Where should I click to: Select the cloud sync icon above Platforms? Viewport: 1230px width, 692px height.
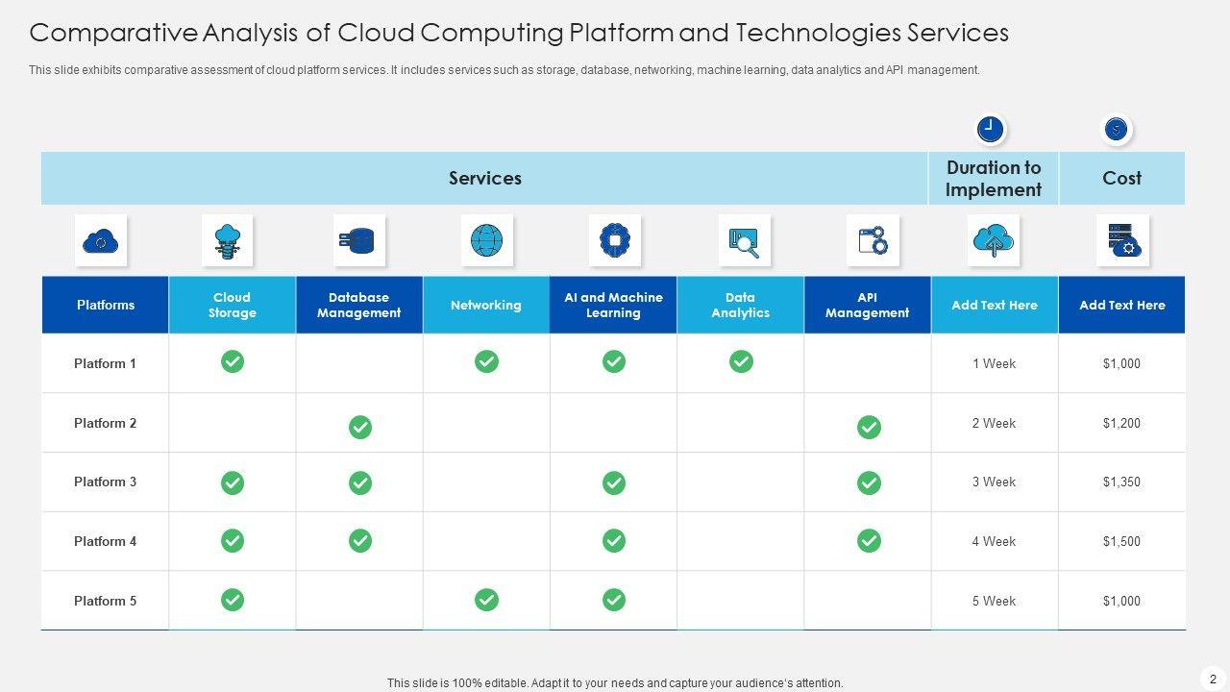coord(101,240)
